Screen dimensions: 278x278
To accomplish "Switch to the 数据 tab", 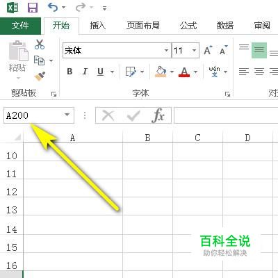I will click(x=225, y=26).
